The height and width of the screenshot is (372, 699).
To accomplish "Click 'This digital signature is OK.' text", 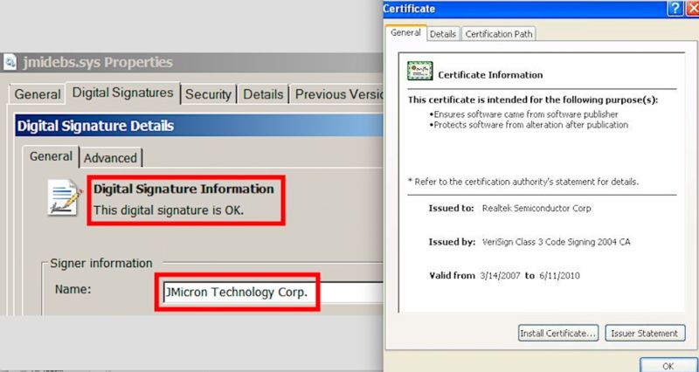I will tap(169, 210).
